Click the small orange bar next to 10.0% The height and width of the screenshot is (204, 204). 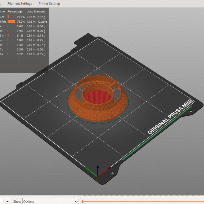pyautogui.click(x=8, y=17)
